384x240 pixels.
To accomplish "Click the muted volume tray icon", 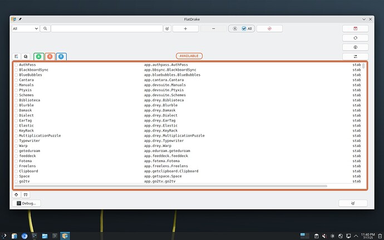I will [324, 236].
